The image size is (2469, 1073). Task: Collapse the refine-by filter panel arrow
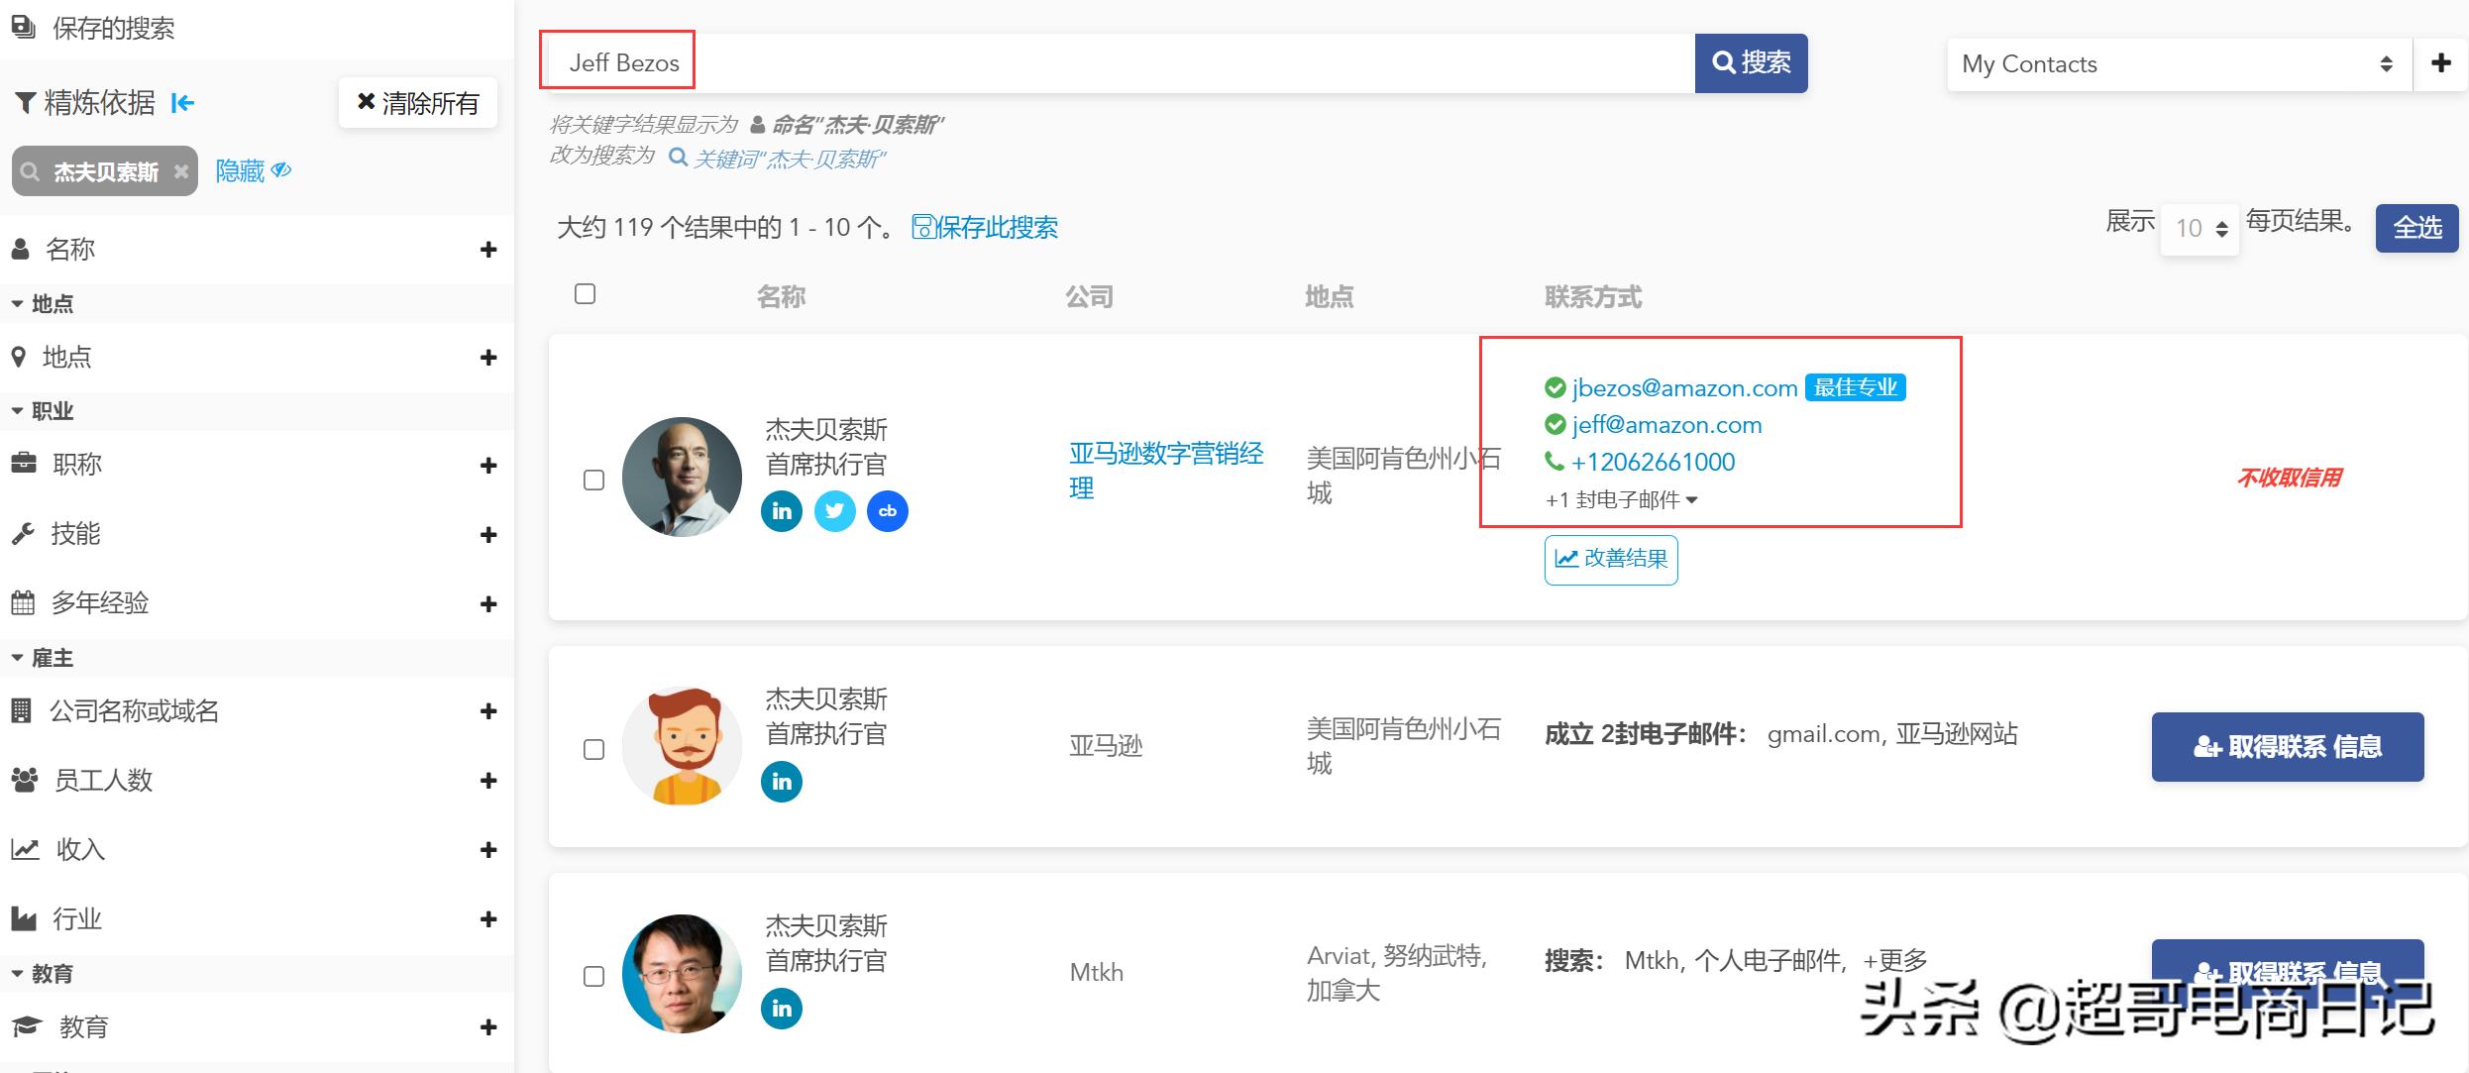tap(182, 103)
